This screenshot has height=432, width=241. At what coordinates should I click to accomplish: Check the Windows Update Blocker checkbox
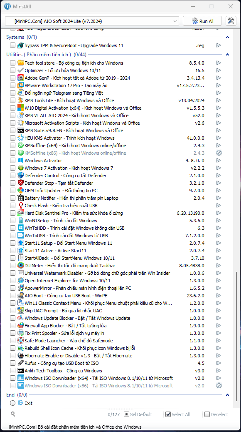(12, 318)
